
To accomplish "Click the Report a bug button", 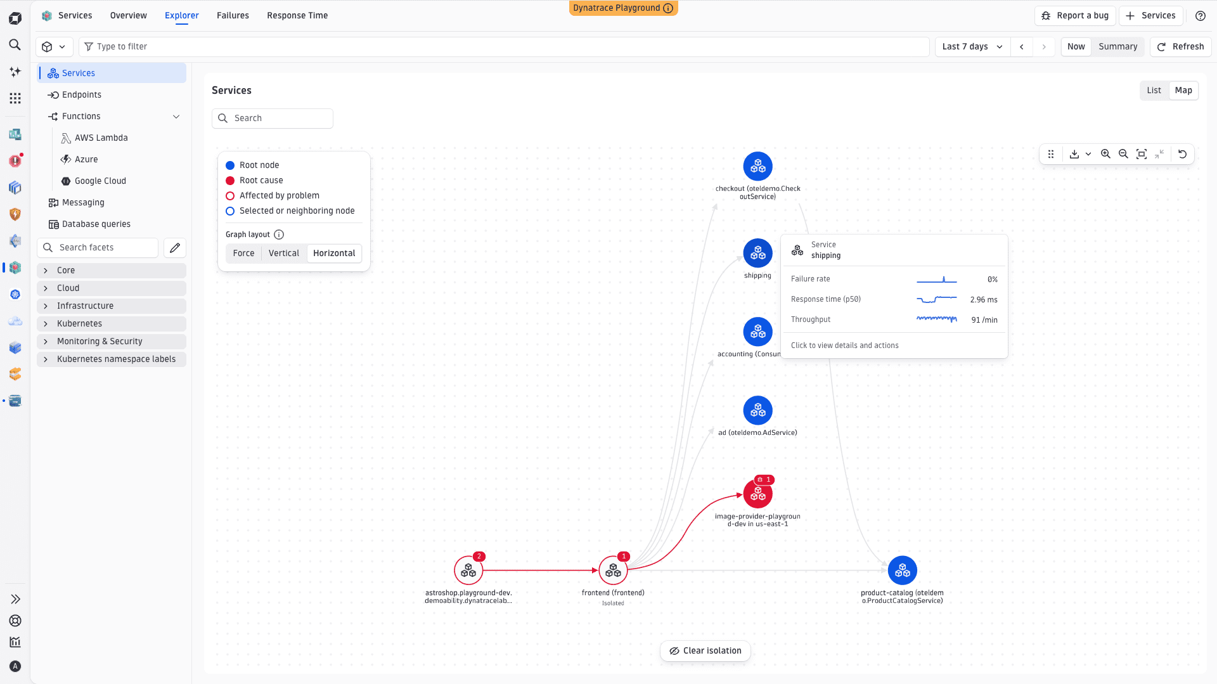I will pos(1075,16).
